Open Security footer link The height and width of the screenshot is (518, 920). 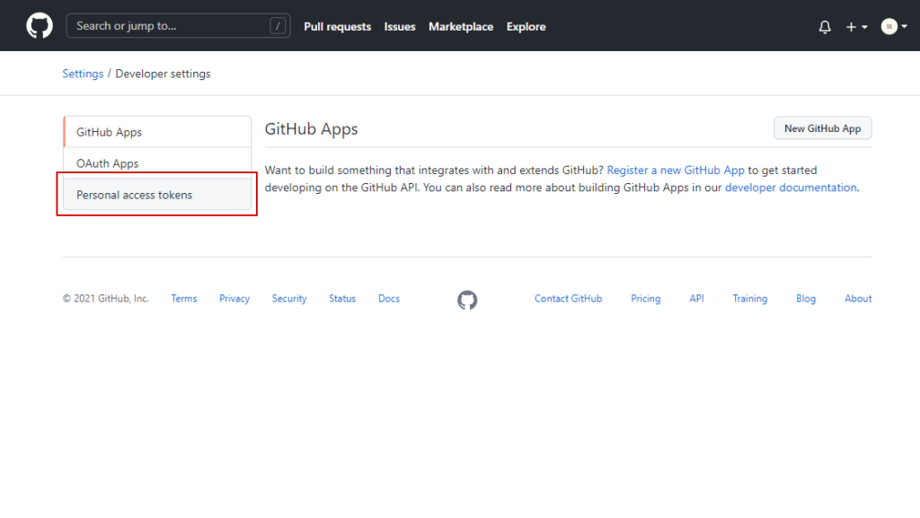click(289, 298)
